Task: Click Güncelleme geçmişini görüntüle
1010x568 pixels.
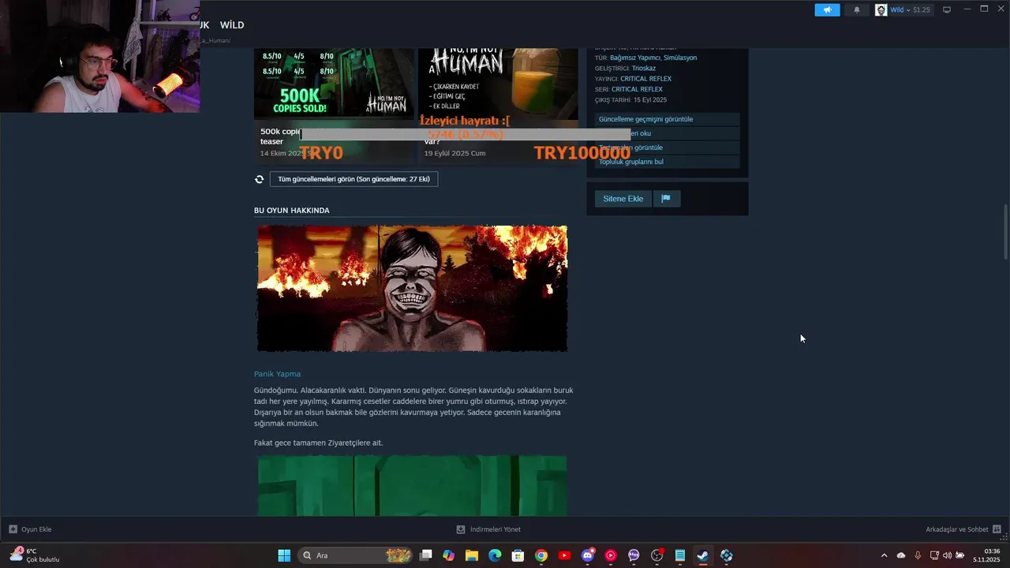Action: pos(668,119)
